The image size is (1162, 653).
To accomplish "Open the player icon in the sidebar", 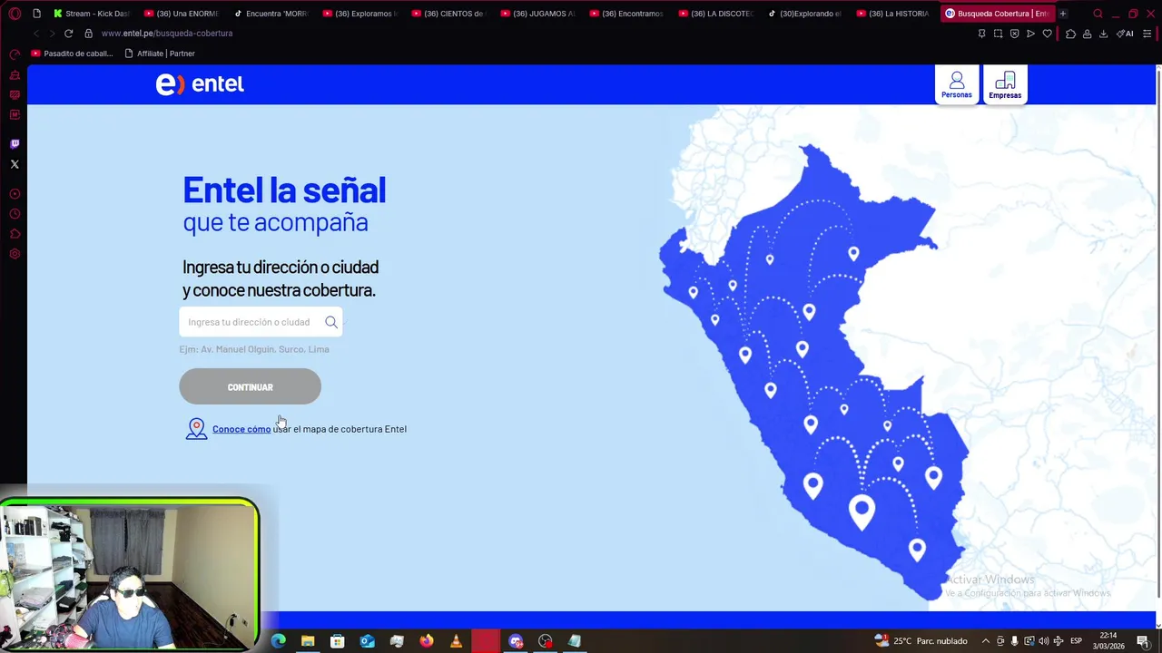I will [x=15, y=194].
